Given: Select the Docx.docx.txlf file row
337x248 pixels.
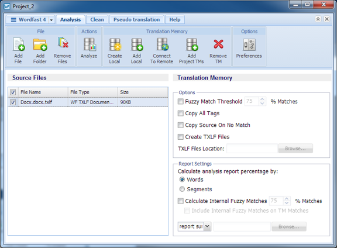Looking at the screenshot, I should [x=88, y=102].
